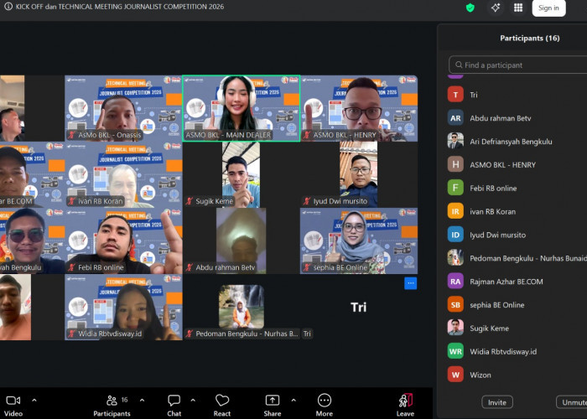Click the red W avatar for Wizon
The image size is (587, 419).
pyautogui.click(x=455, y=375)
